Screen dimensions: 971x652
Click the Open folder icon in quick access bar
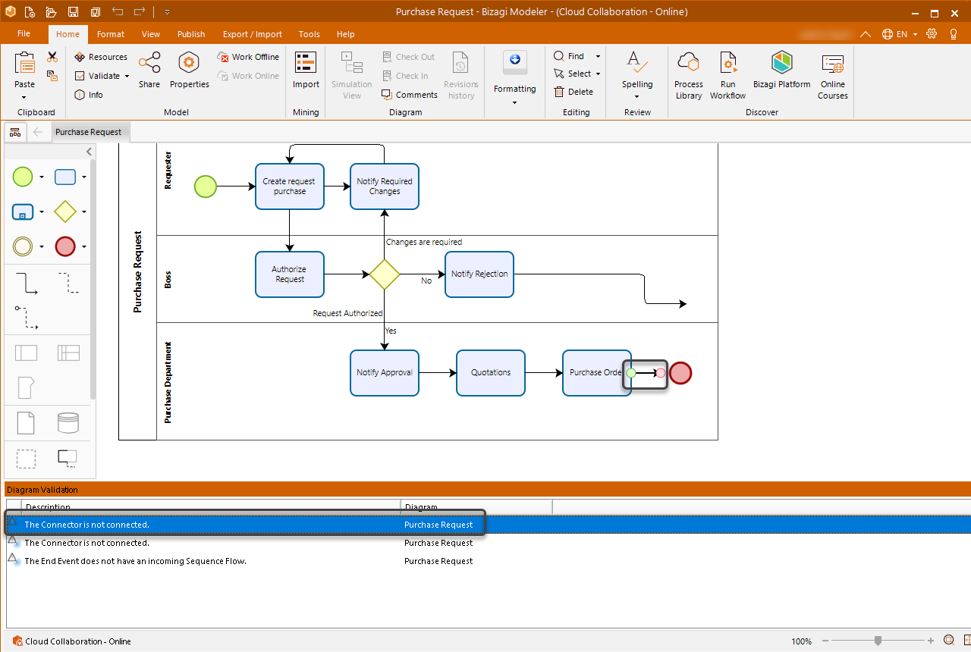(51, 12)
